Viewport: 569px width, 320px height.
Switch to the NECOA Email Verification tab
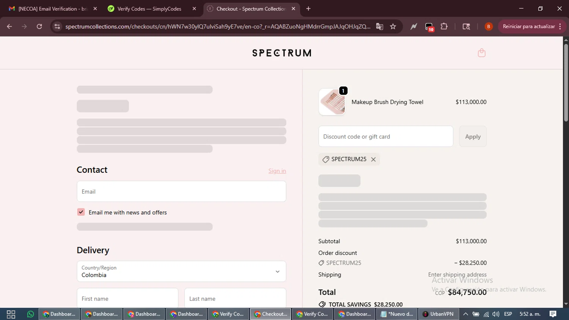click(53, 9)
